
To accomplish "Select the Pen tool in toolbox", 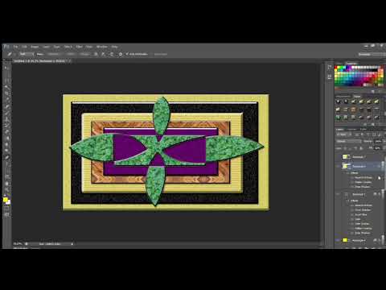I will 6,158.
